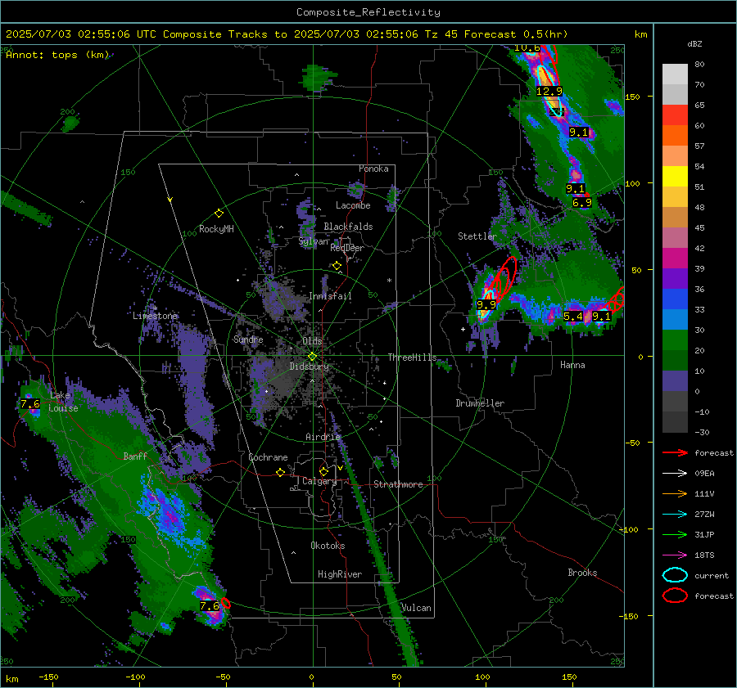This screenshot has width=737, height=688.
Task: Select the white 09EA arrow legend icon
Action: (675, 474)
